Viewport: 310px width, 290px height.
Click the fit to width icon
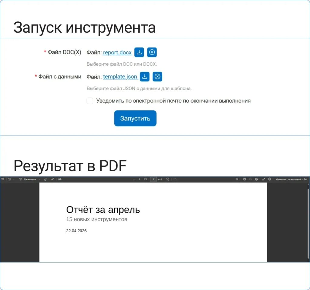click(x=146, y=179)
